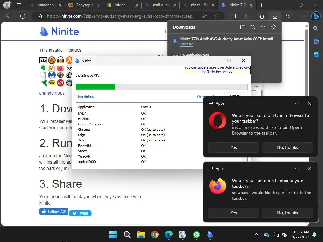The height and width of the screenshot is (242, 323).
Task: Switch to ninite search tab
Action: [x=199, y=5]
